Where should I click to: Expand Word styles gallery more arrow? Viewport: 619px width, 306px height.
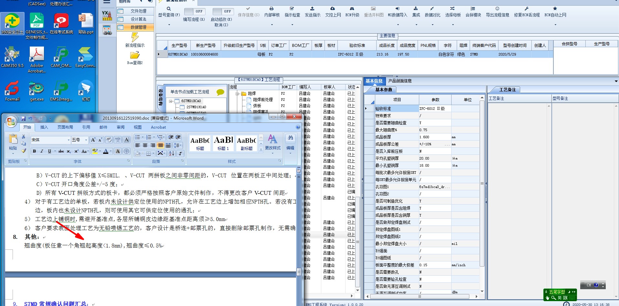261,150
